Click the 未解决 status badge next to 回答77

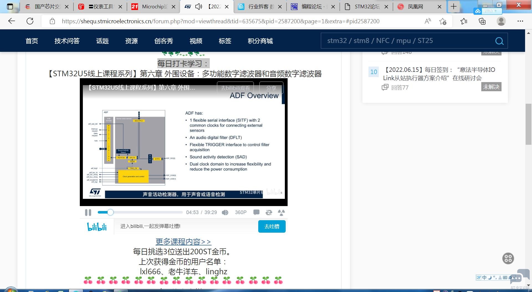click(491, 87)
